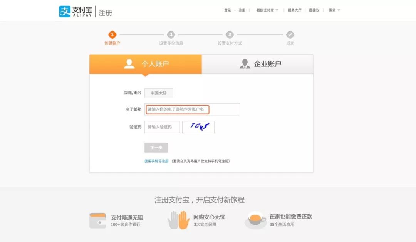Click step 3 设置支付方式 circle icon

(230, 35)
